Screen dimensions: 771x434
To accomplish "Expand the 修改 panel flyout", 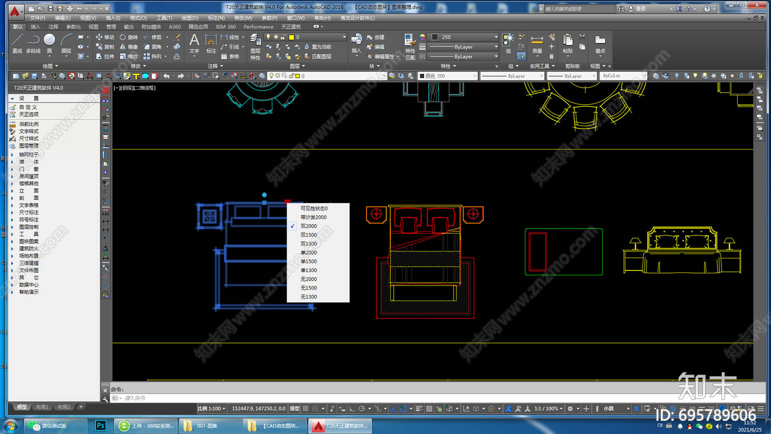I will tap(138, 66).
